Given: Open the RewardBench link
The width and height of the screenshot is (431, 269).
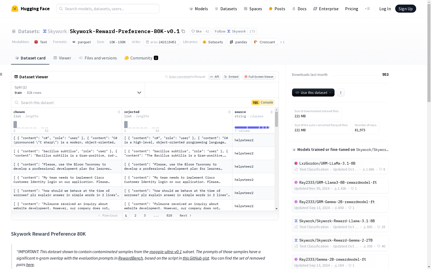Looking at the screenshot, I should coord(130,258).
